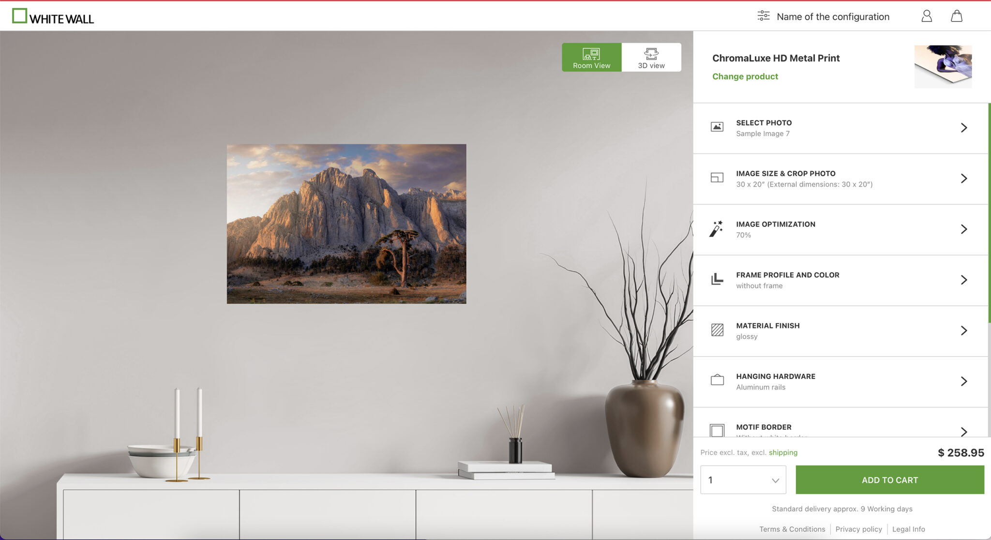
Task: Expand the Frame Profile and Color chevron
Action: pos(963,280)
